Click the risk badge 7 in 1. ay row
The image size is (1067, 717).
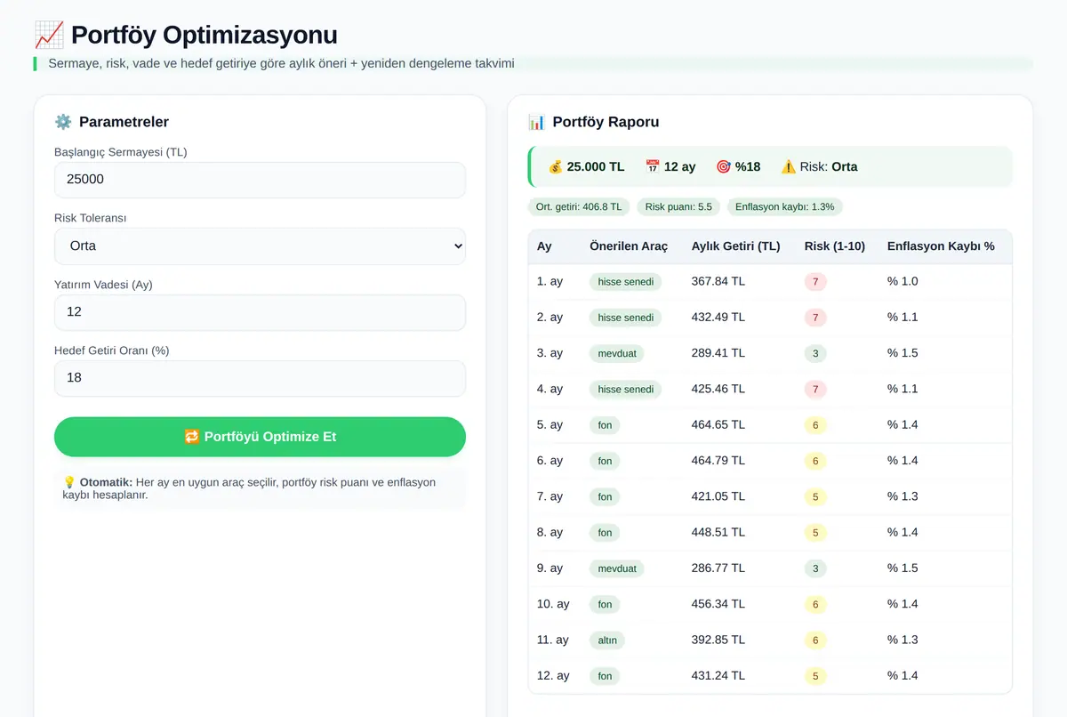(815, 282)
